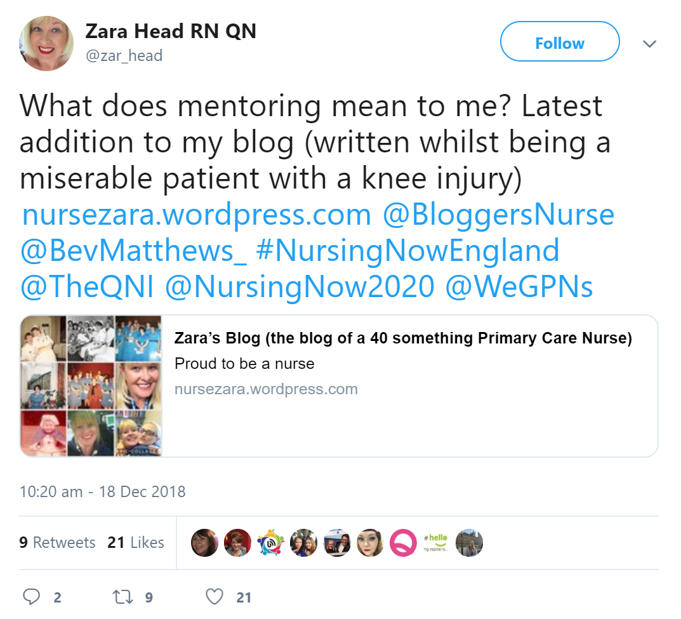This screenshot has height=619, width=681.
Task: Open Zara's Blog link card title
Action: (403, 338)
